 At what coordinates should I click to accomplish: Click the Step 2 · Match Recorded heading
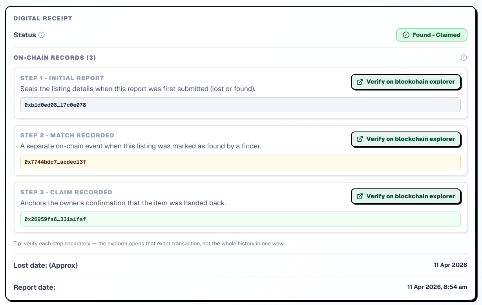pos(67,135)
